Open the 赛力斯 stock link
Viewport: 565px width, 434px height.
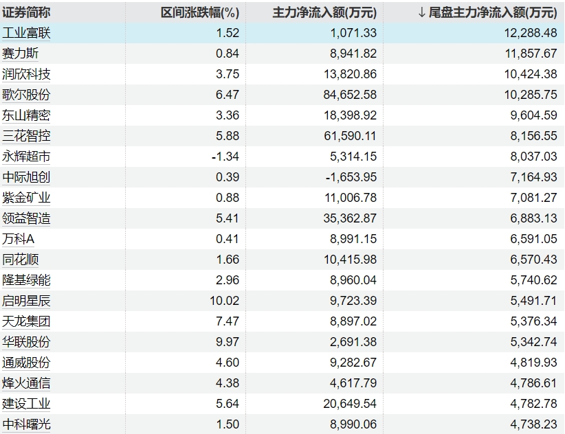click(x=21, y=54)
